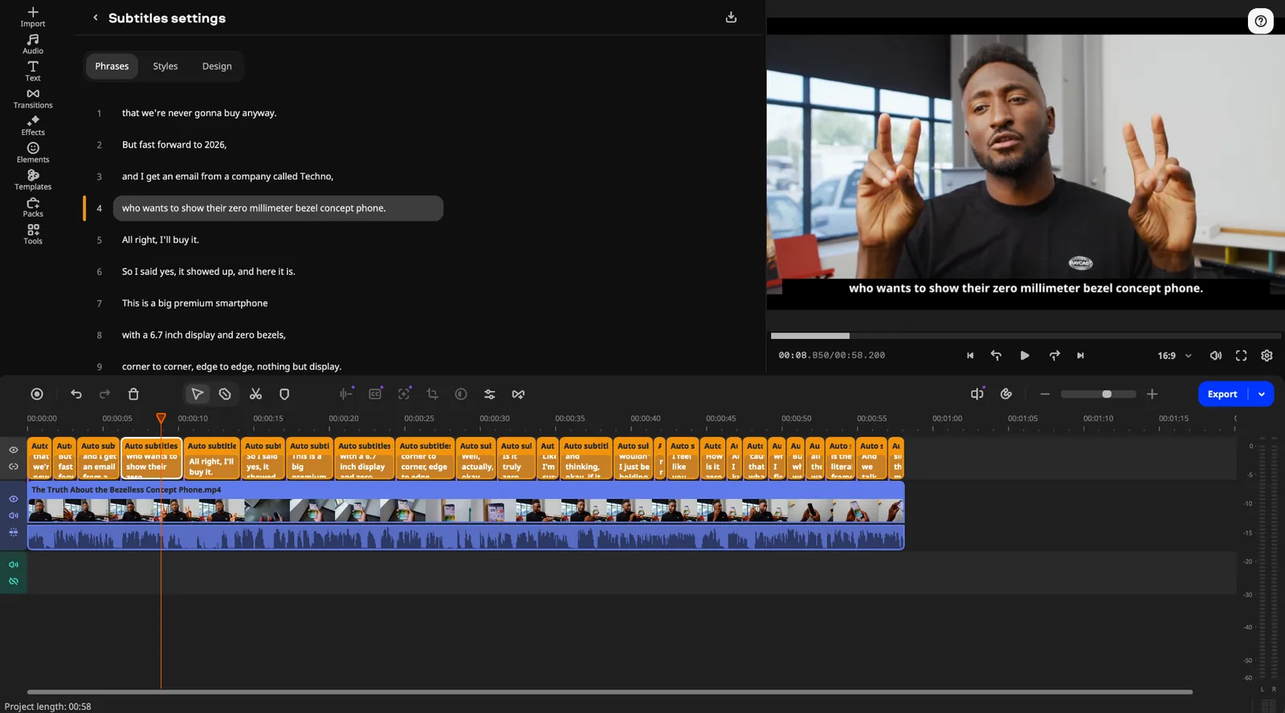Screen dimensions: 1285x713
Task: Toggle link on the audio track
Action: [x=14, y=581]
